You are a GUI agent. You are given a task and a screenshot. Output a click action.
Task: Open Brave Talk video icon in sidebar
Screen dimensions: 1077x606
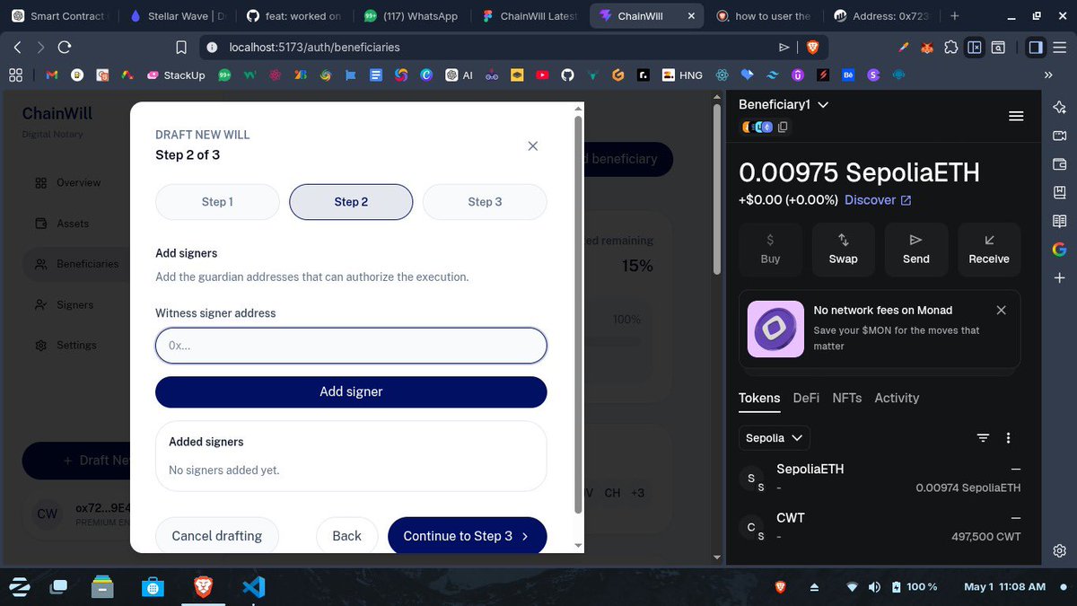[x=1059, y=136]
